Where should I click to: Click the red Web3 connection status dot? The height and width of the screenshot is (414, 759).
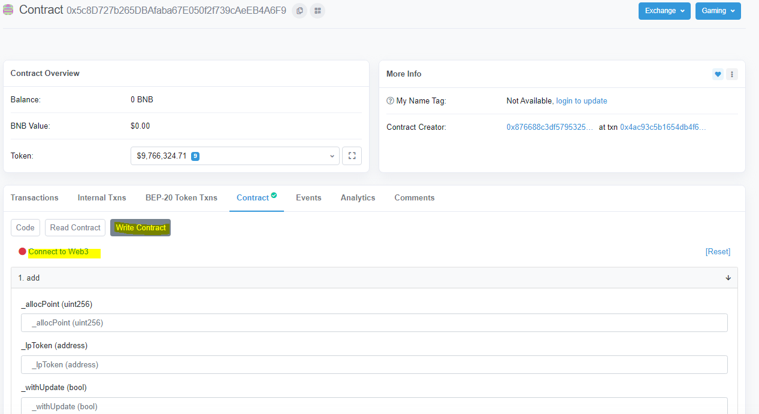pos(23,252)
